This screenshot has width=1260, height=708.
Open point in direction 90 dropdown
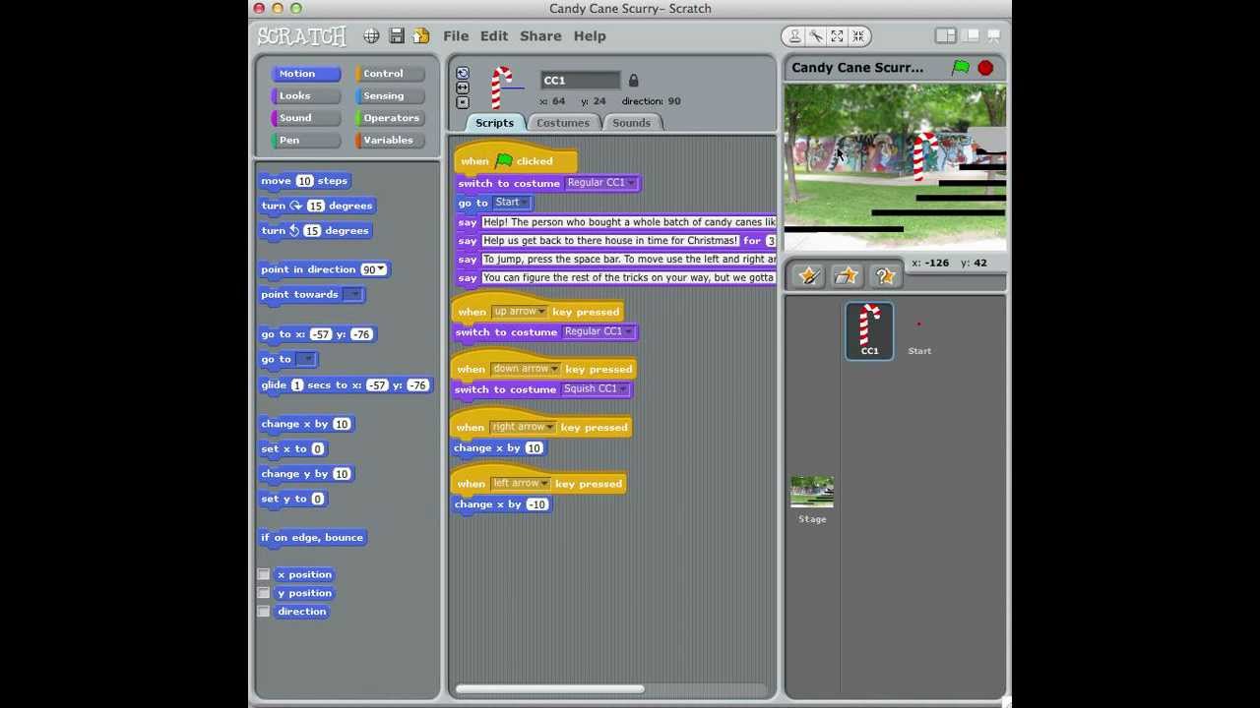(x=381, y=269)
